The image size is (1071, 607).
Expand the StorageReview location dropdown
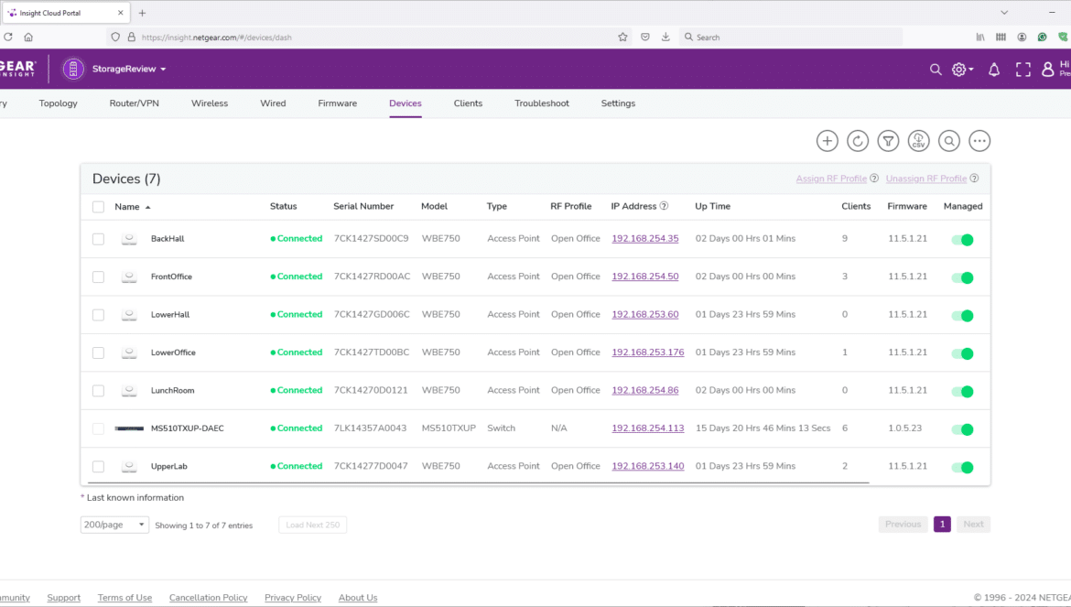129,69
